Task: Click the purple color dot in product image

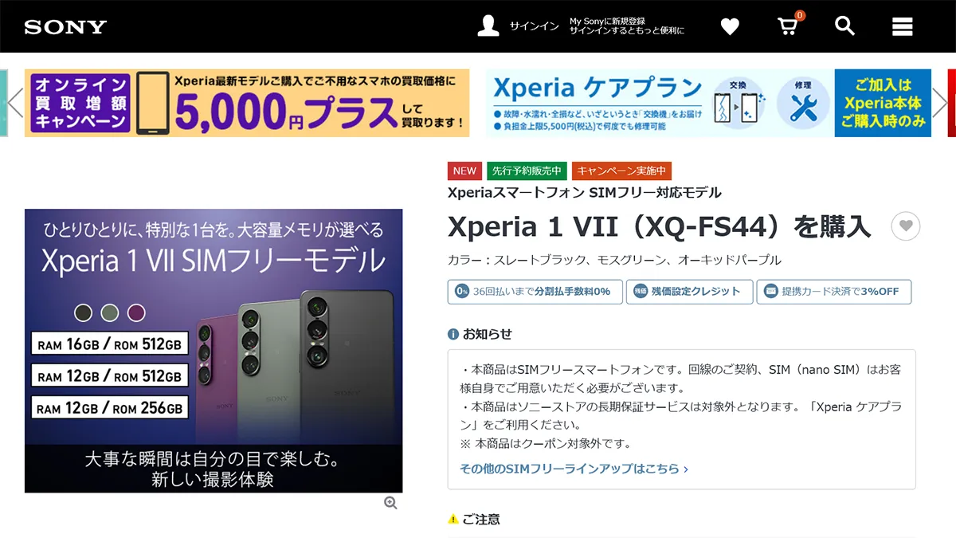Action: click(136, 312)
